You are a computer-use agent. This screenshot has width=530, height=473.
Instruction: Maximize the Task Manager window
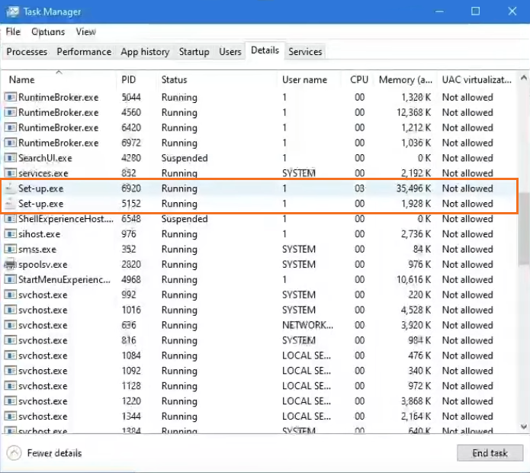(475, 11)
